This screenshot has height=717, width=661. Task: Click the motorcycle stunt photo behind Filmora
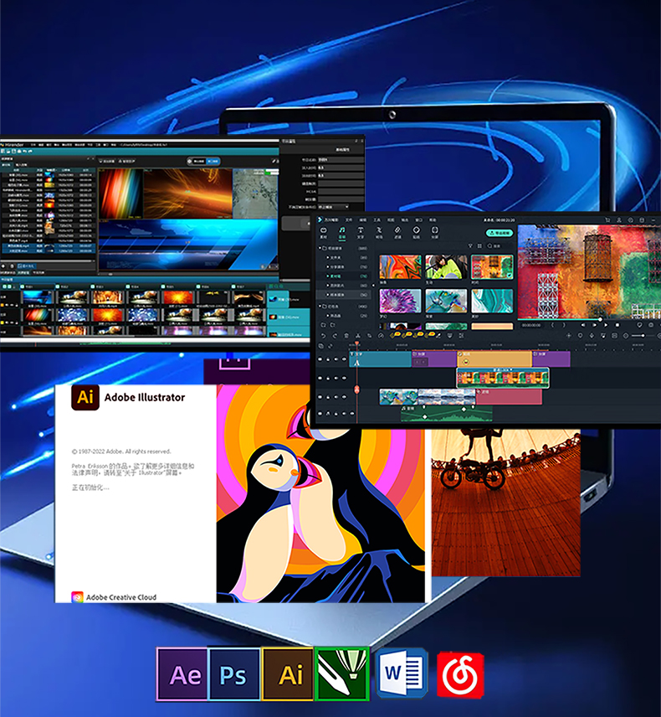pyautogui.click(x=506, y=502)
